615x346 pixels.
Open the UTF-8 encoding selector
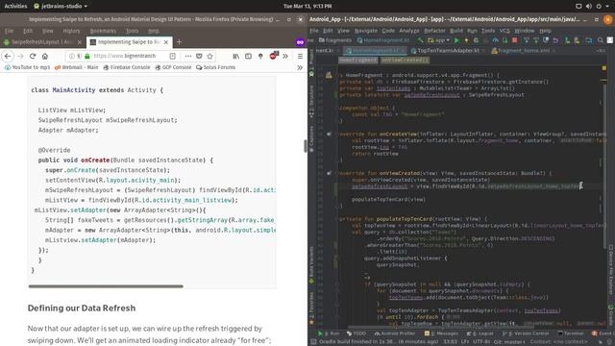tap(481, 342)
